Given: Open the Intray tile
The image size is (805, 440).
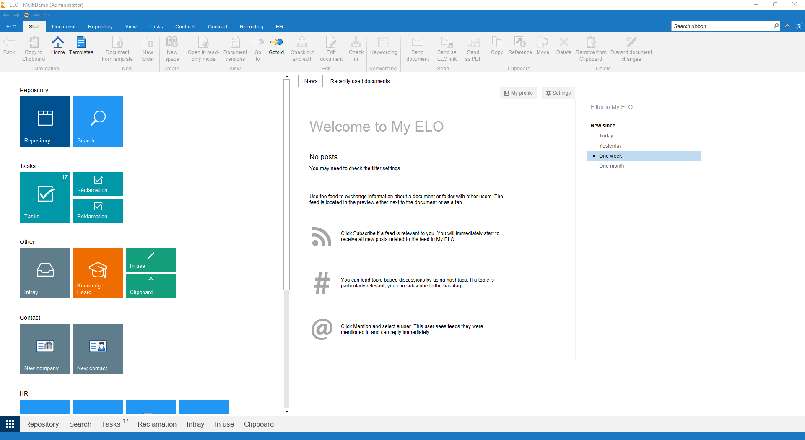Looking at the screenshot, I should [x=45, y=273].
